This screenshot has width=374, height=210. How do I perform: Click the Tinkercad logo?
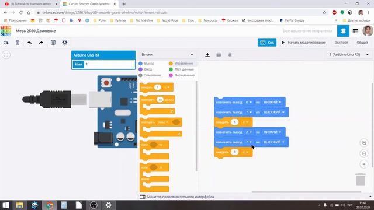click(6, 31)
